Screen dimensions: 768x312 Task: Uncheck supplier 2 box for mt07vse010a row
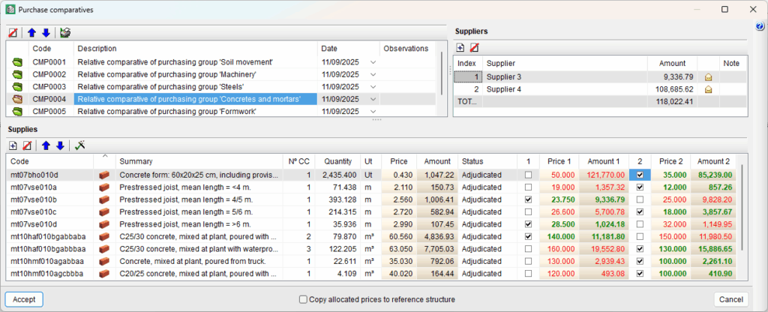640,187
